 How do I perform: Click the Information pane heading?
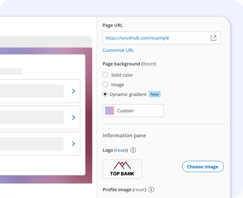(124, 135)
